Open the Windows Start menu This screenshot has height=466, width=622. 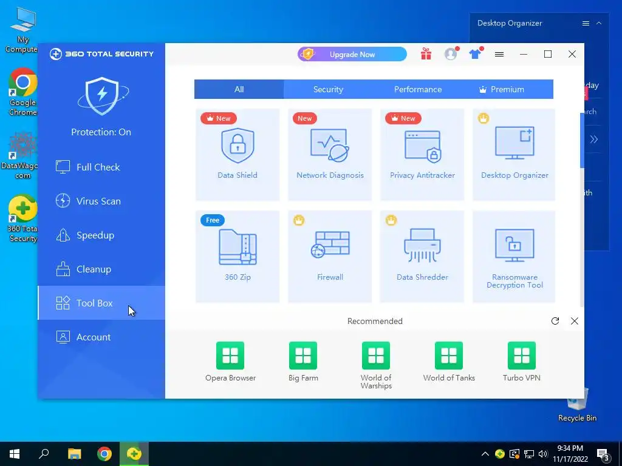15,454
